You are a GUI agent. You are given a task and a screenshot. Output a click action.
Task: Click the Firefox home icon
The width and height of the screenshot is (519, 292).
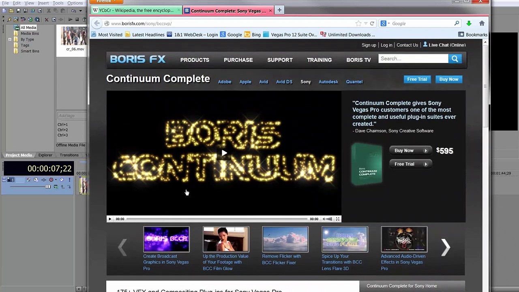482,24
